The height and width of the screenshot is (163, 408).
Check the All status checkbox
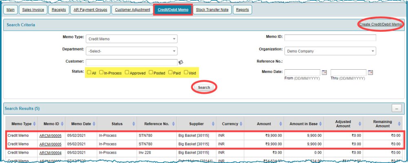tap(89, 72)
